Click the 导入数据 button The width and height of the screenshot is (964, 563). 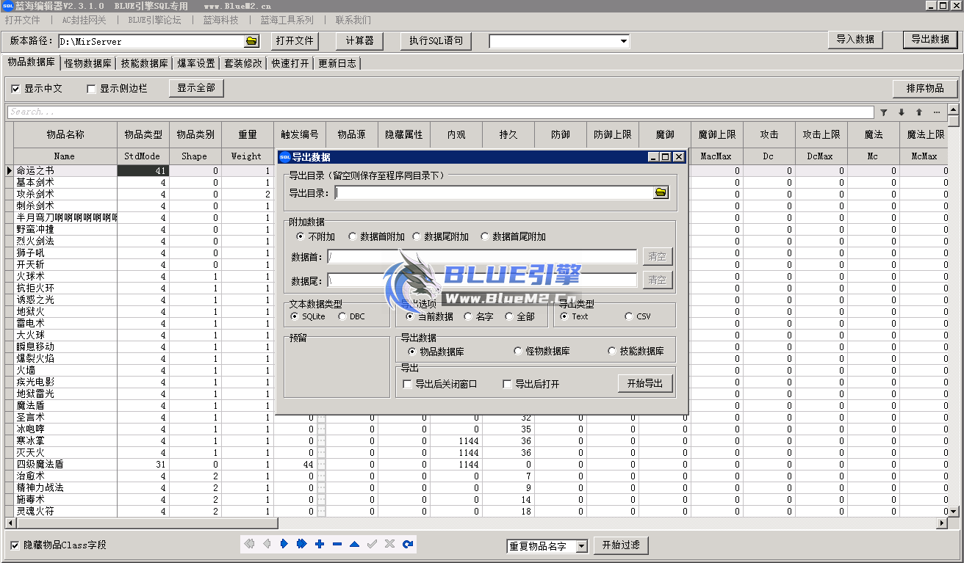(x=855, y=40)
